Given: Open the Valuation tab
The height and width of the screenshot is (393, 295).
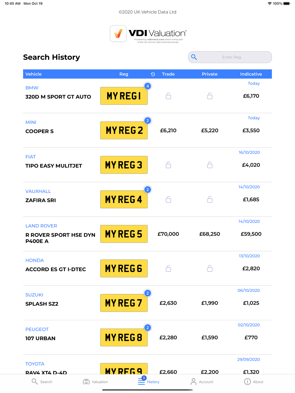Looking at the screenshot, I should click(95, 382).
